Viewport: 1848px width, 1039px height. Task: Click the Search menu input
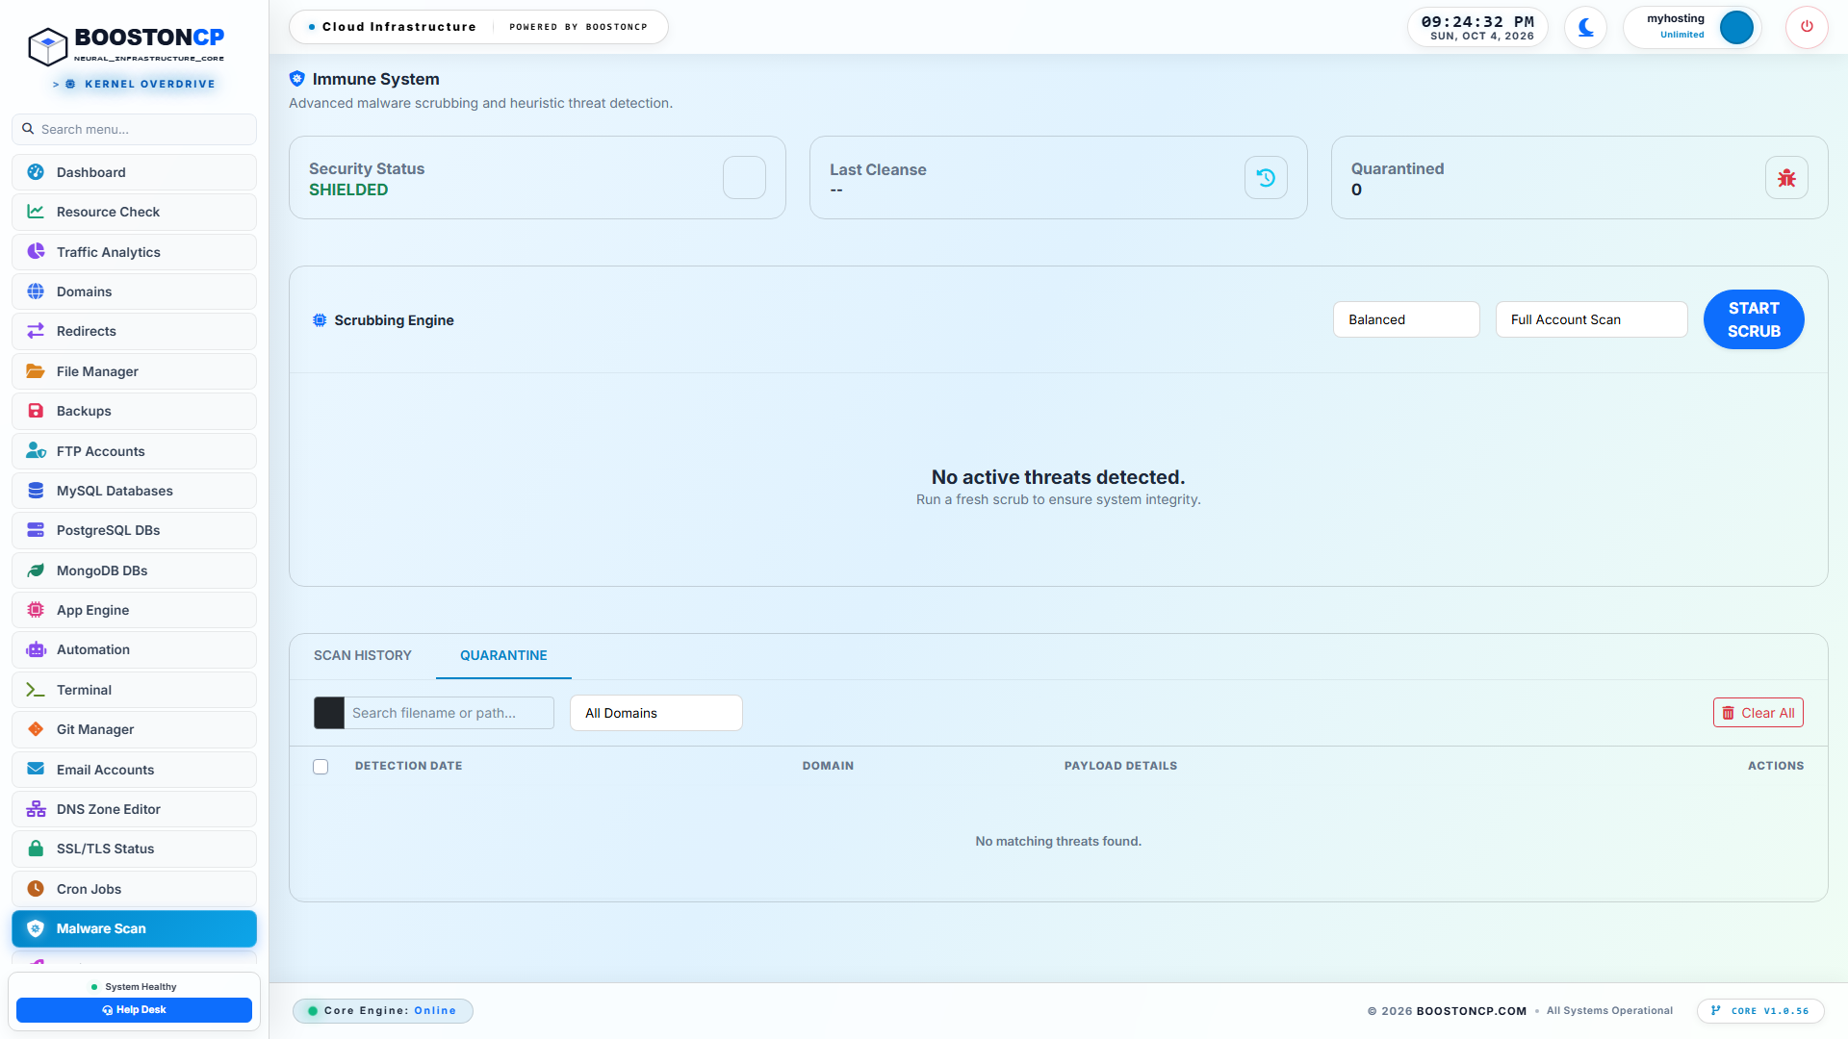134,129
